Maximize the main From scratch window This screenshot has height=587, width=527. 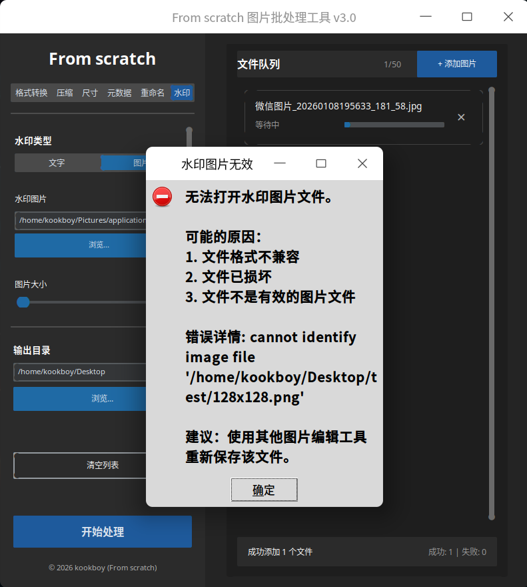[x=467, y=17]
